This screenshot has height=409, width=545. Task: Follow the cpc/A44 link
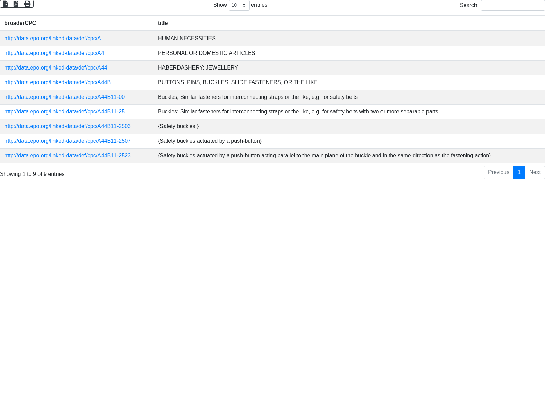[56, 68]
